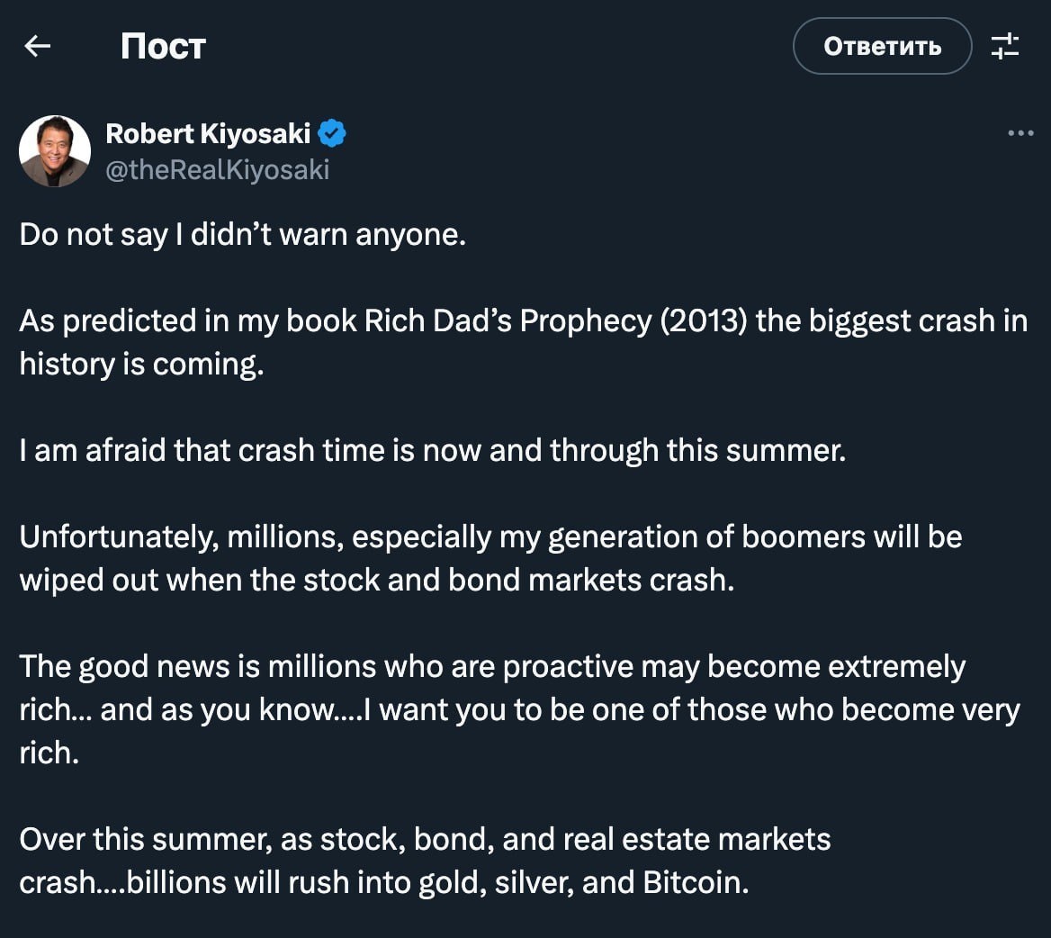Click the sentence about crash time this summer
Image resolution: width=1051 pixels, height=938 pixels.
(432, 450)
